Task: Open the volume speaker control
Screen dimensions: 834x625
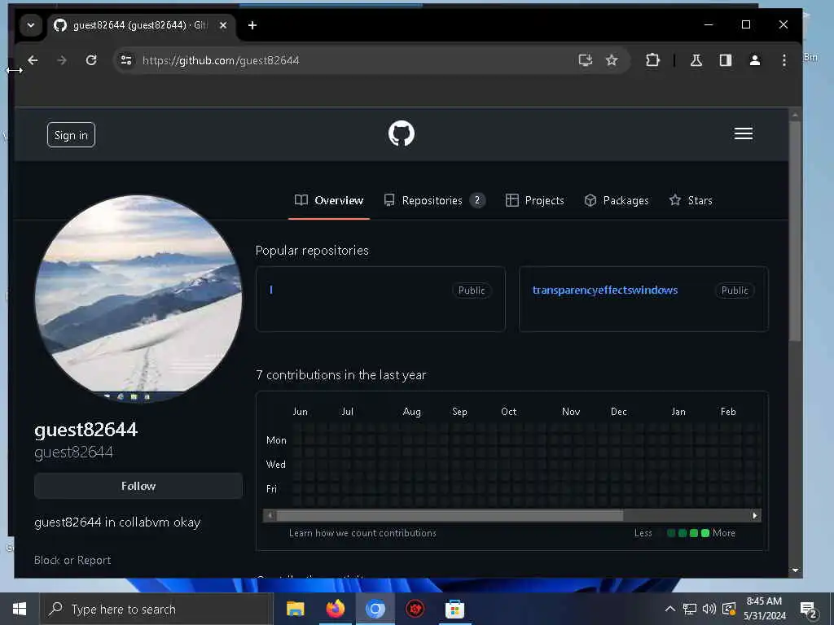Action: point(709,609)
